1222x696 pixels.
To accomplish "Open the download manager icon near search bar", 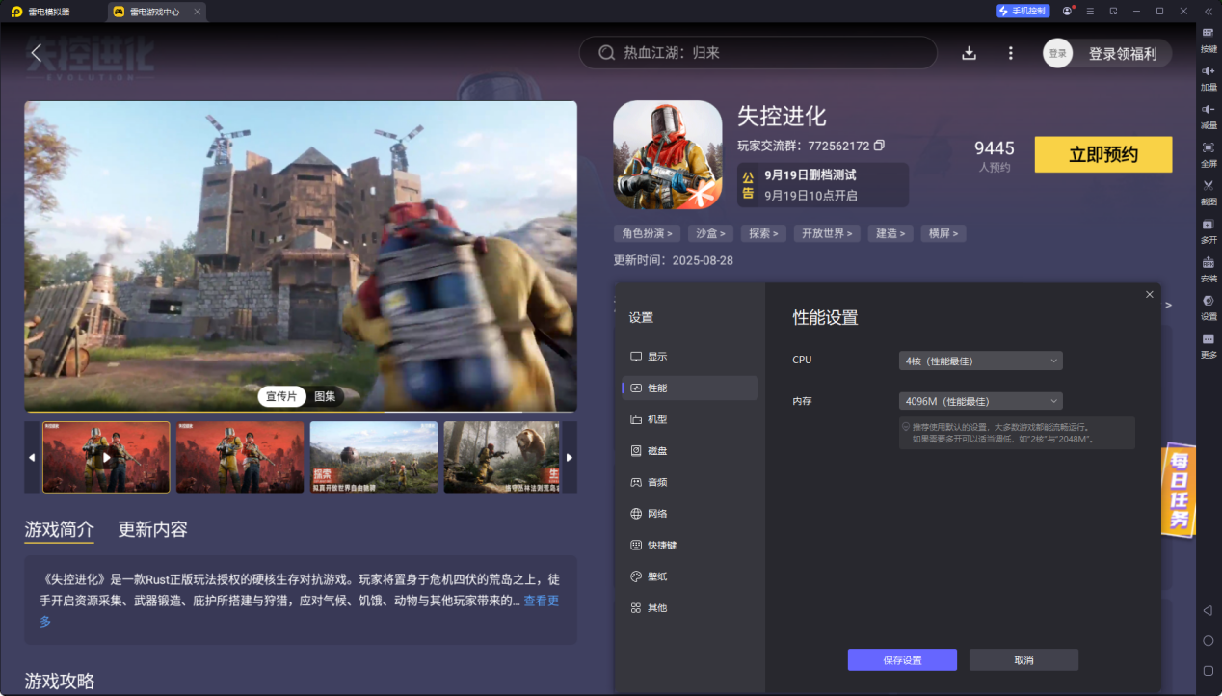I will pos(969,53).
